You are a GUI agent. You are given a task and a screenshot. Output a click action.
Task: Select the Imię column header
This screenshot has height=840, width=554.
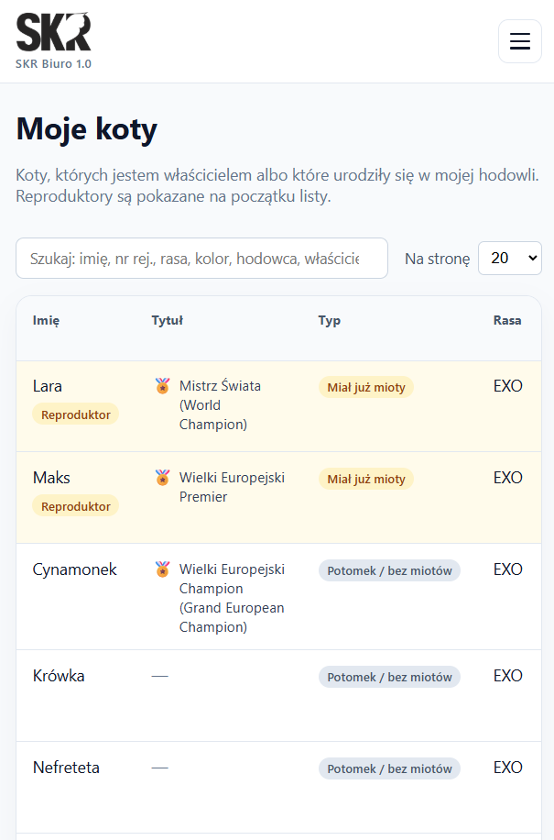click(x=44, y=320)
